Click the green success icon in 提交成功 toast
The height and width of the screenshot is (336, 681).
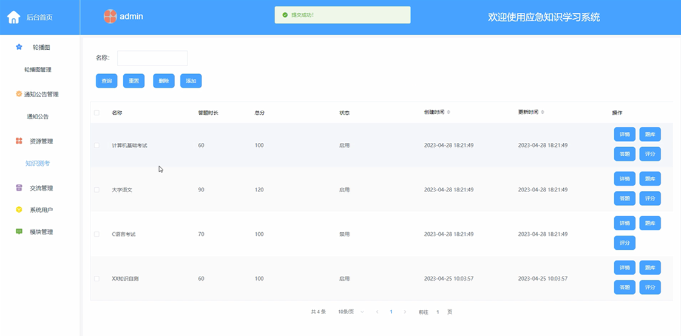285,15
